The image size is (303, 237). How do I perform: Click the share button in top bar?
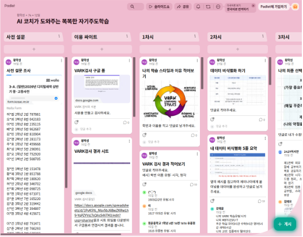click(183, 6)
